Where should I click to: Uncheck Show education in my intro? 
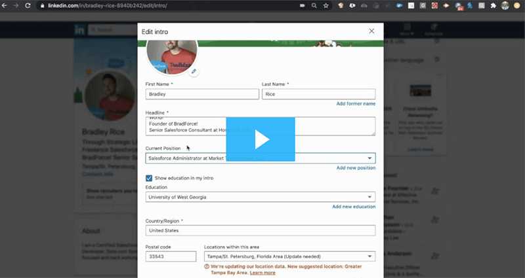click(x=149, y=178)
